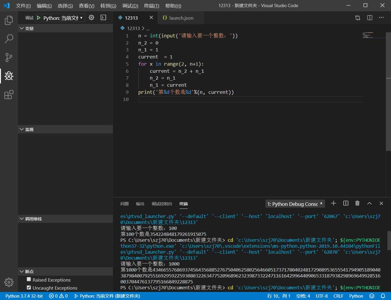
Task: Open the debug configuration dropdown
Action: pyautogui.click(x=63, y=18)
